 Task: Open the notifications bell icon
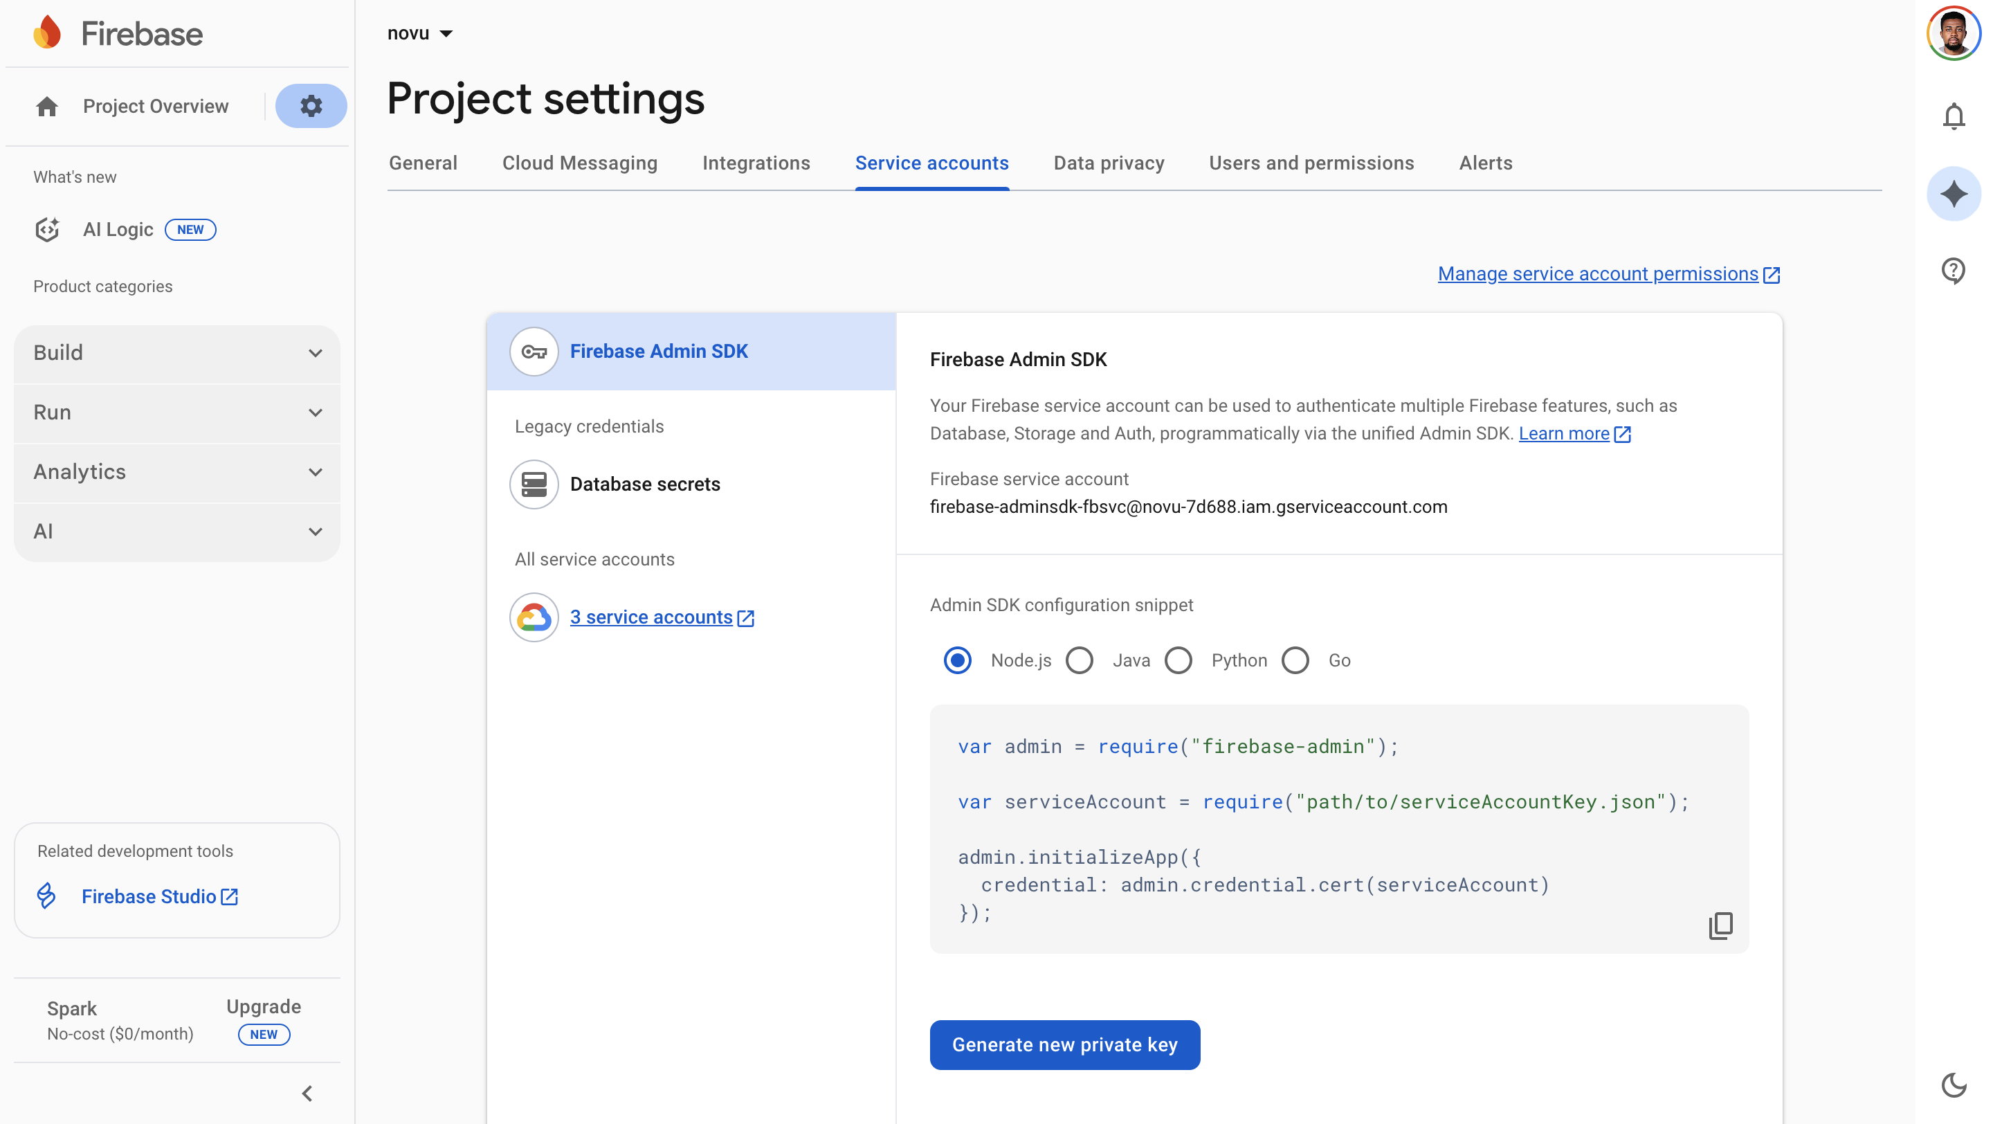[1954, 116]
